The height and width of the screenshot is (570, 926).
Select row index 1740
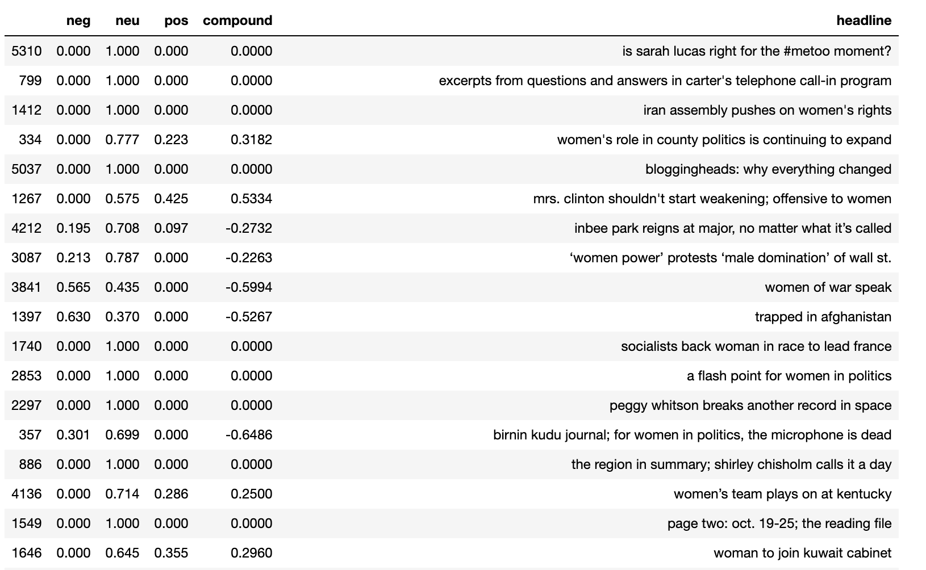click(27, 346)
